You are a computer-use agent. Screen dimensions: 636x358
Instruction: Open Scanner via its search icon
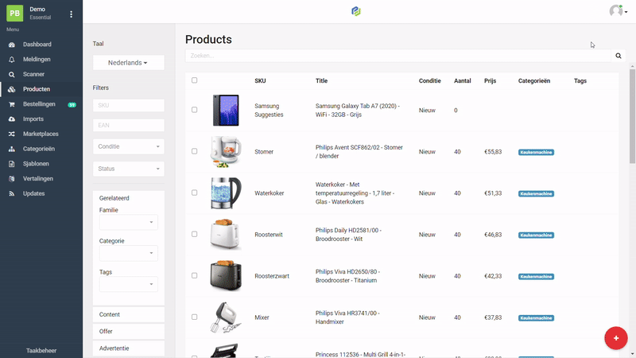point(12,74)
